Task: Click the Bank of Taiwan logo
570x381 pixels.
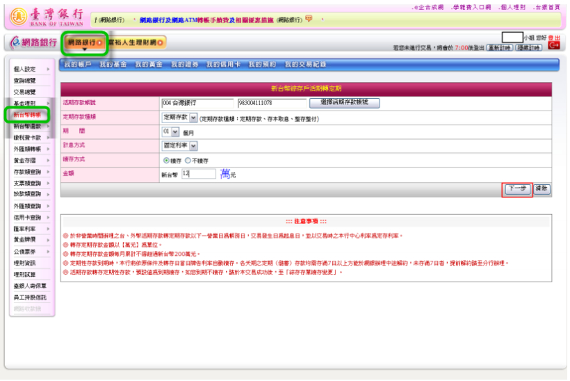Action: coord(47,17)
